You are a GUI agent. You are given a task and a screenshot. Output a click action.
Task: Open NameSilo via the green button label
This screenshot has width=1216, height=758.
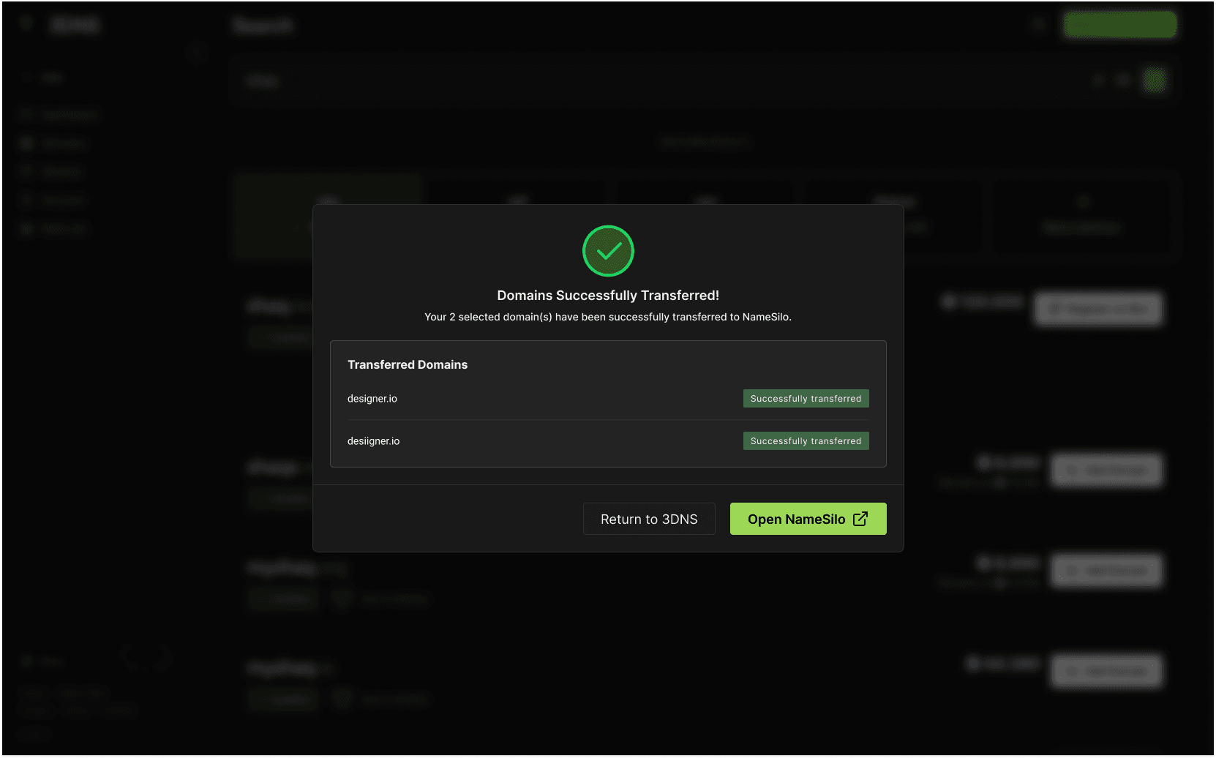click(x=796, y=519)
